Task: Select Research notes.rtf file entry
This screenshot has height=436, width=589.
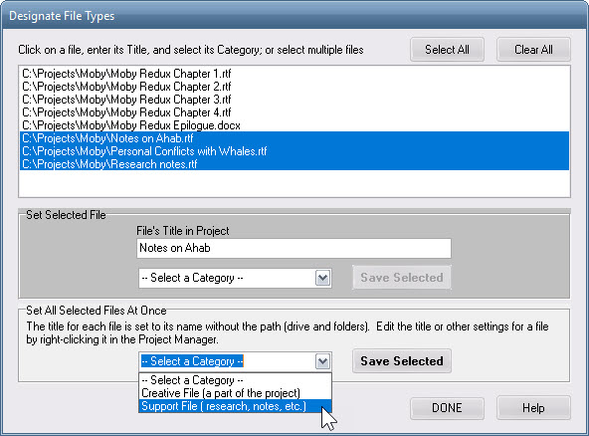Action: tap(294, 164)
